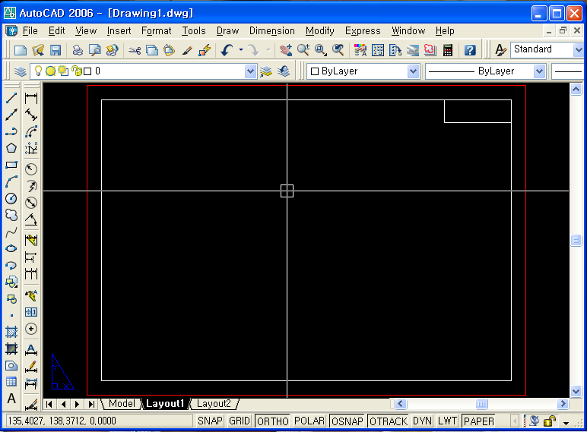
Task: Open the Standard text style dropdown
Action: (x=578, y=49)
